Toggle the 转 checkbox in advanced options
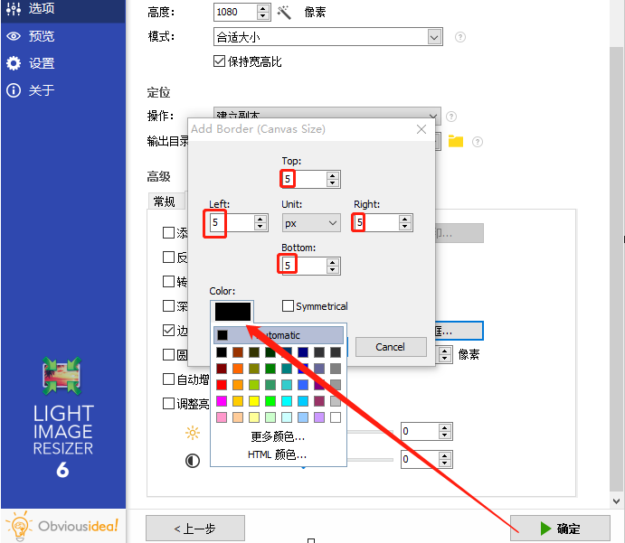This screenshot has width=625, height=543. coord(168,282)
